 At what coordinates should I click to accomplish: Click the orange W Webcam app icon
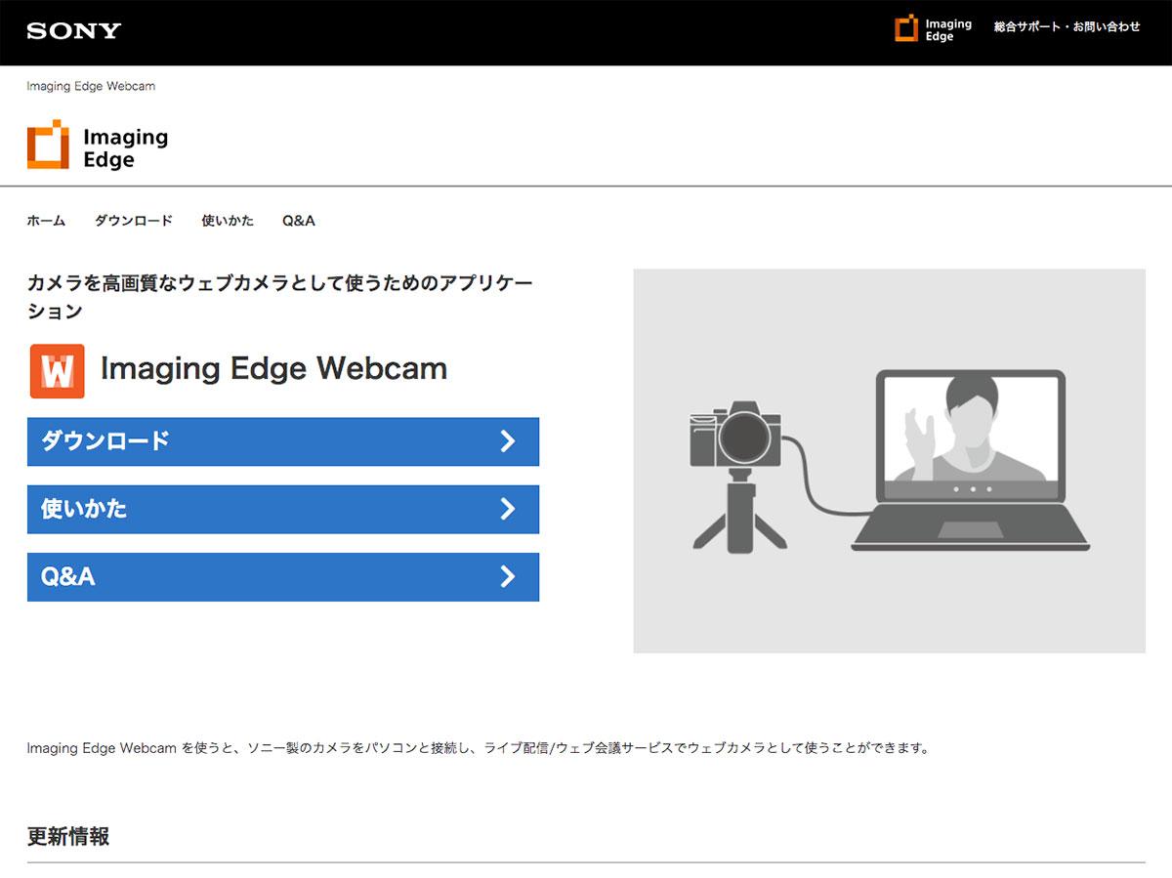[58, 371]
